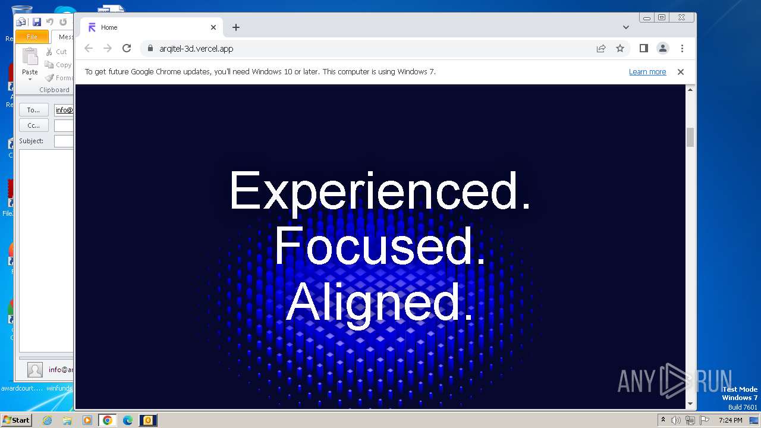
Task: Launch Internet Explorer from taskbar
Action: point(47,420)
